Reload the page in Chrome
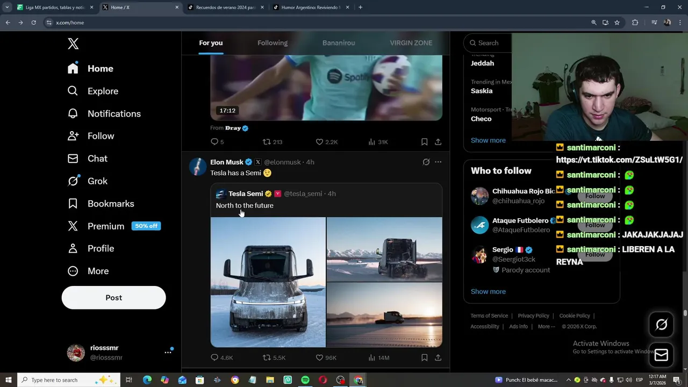The image size is (688, 387). 33,23
